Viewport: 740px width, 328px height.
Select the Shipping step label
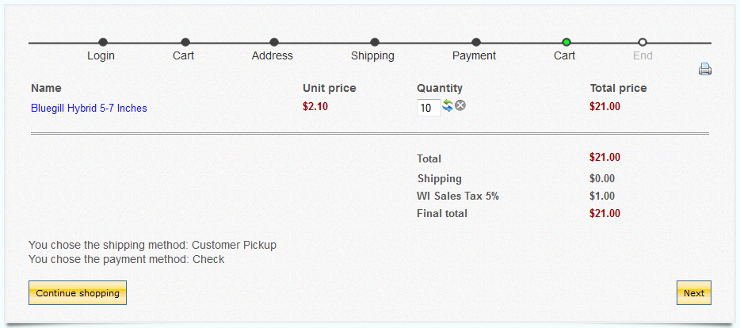373,55
